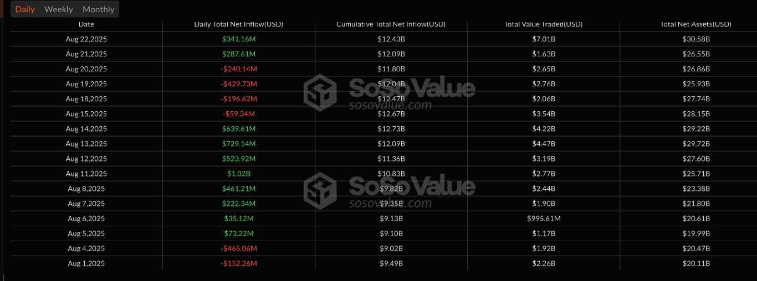This screenshot has width=757, height=281.
Task: Sort by the Date column header
Action: pyautogui.click(x=86, y=24)
